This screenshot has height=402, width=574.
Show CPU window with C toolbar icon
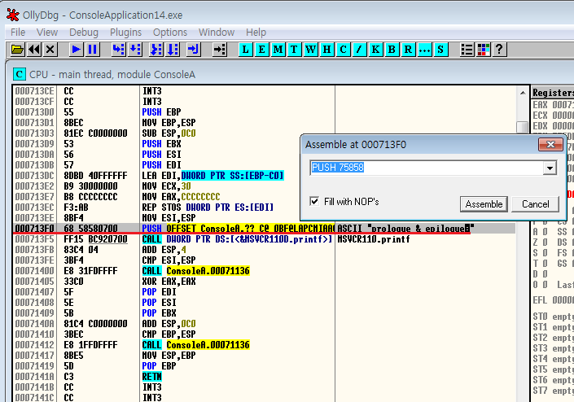point(343,50)
